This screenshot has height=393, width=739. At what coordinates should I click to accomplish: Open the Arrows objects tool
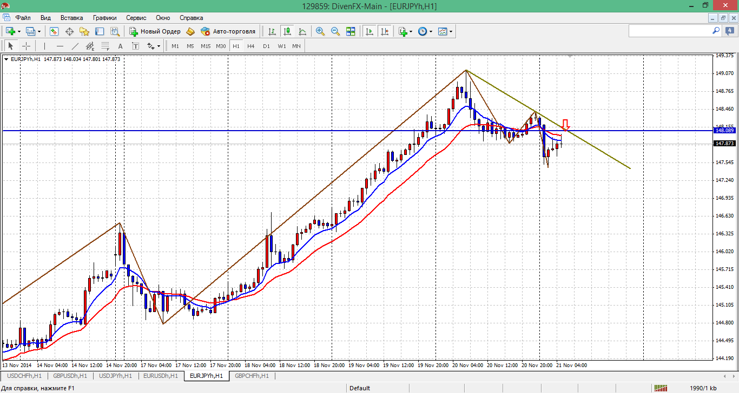(151, 46)
